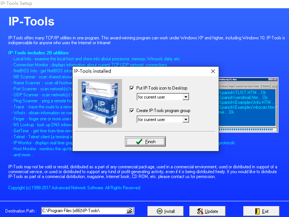
Task: Uncheck Put IP-Tools icon to Desktop
Action: pos(132,88)
